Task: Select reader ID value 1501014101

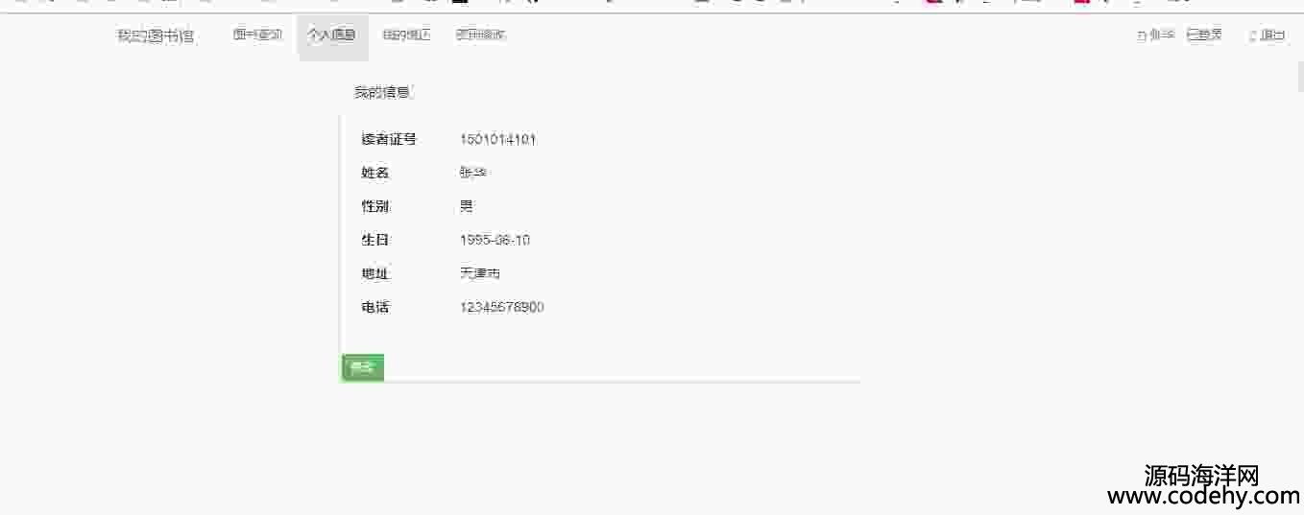Action: (498, 139)
